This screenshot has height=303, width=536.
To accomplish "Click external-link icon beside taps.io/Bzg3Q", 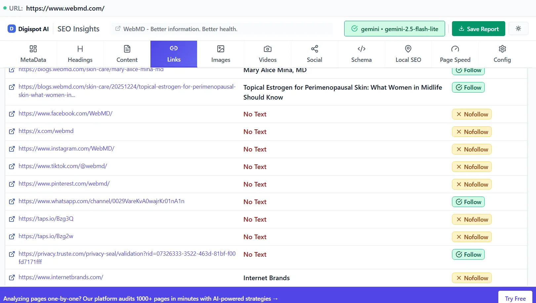I will (12, 219).
